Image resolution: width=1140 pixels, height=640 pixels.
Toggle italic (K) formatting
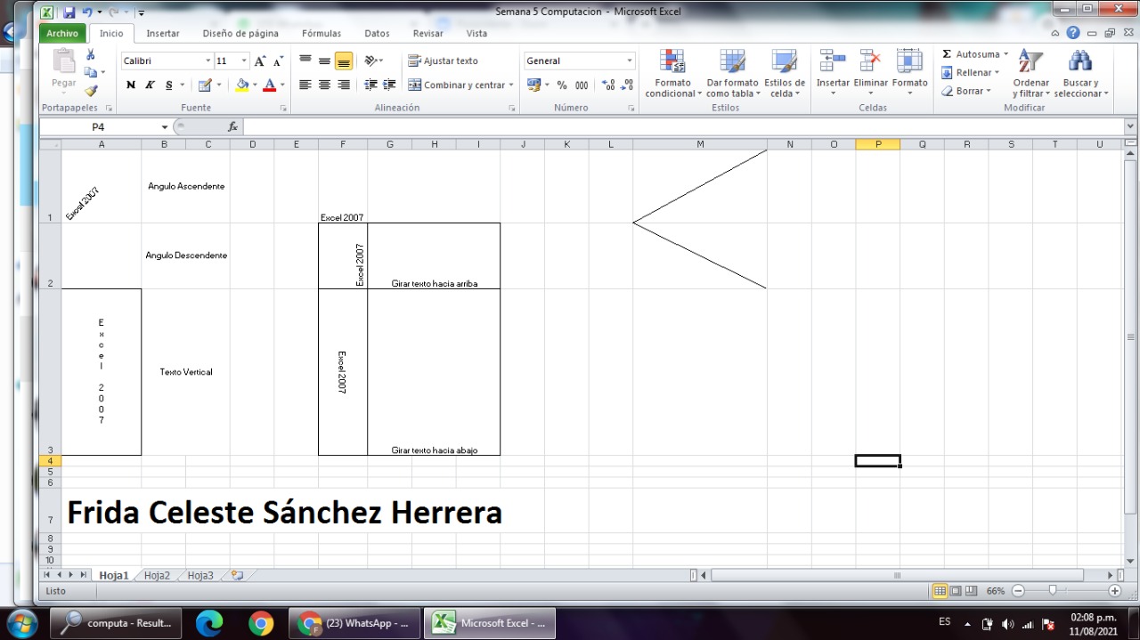(149, 85)
